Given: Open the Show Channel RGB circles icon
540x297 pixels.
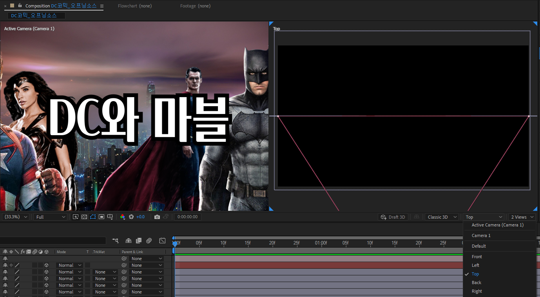Looking at the screenshot, I should pos(123,217).
